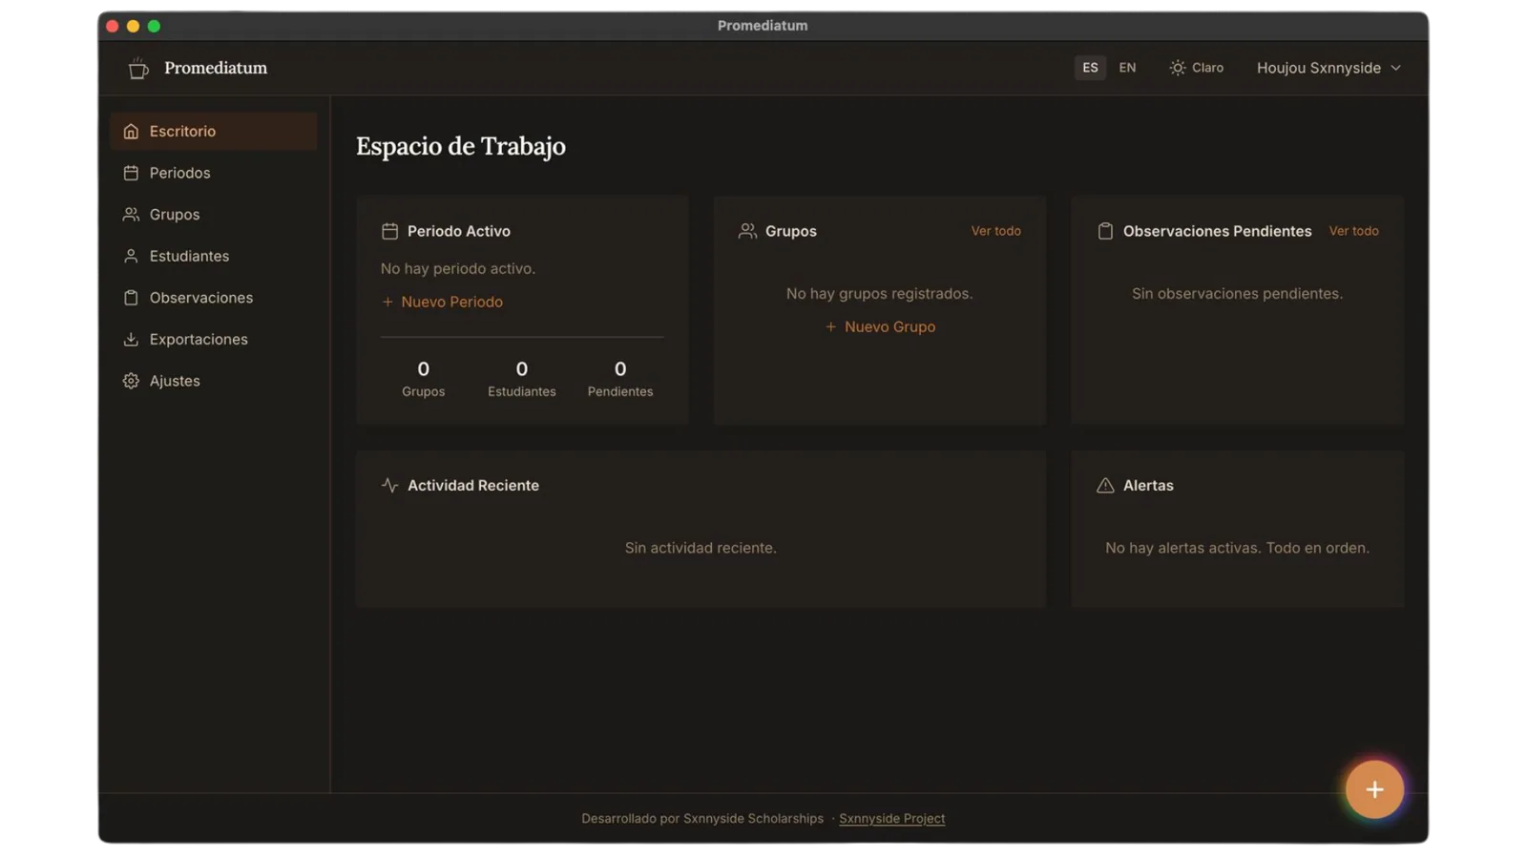Open Observaciones via its clipboard icon
1527x859 pixels.
pyautogui.click(x=131, y=298)
